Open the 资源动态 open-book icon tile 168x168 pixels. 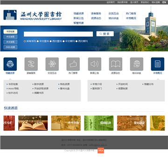click(116, 64)
